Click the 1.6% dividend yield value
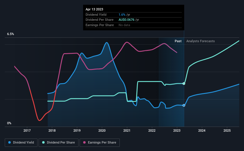Screen dimensions: 244x151 tap(122, 15)
